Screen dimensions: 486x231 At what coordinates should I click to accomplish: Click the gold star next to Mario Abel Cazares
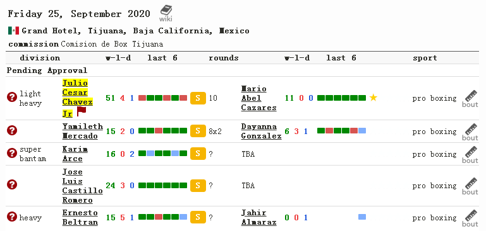(x=374, y=98)
